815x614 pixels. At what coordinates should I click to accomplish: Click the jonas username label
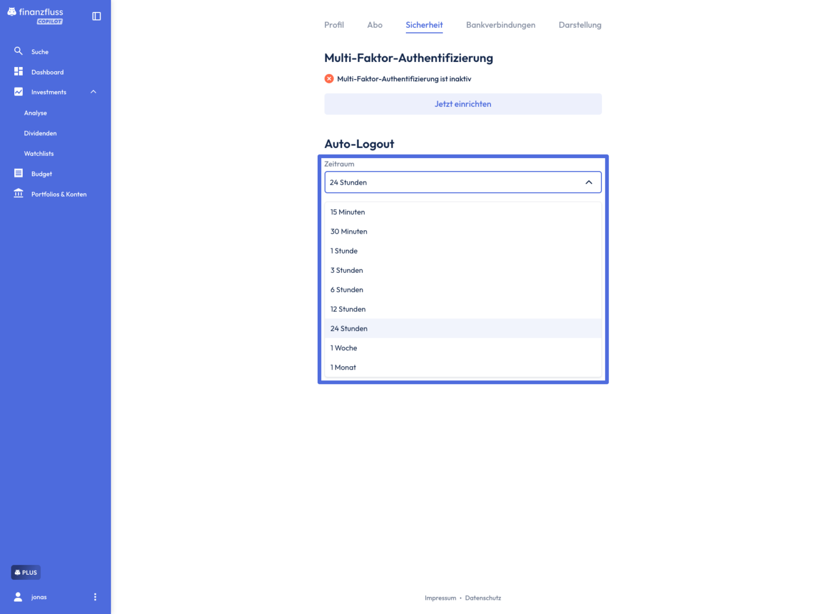pyautogui.click(x=39, y=597)
